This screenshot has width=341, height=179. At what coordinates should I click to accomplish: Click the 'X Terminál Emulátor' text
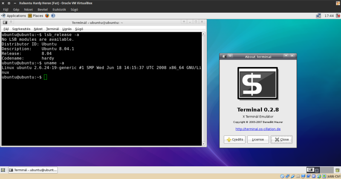pyautogui.click(x=258, y=117)
